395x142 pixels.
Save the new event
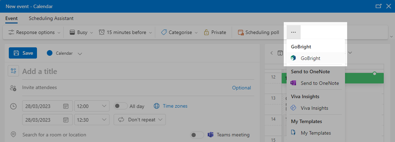pyautogui.click(x=23, y=53)
